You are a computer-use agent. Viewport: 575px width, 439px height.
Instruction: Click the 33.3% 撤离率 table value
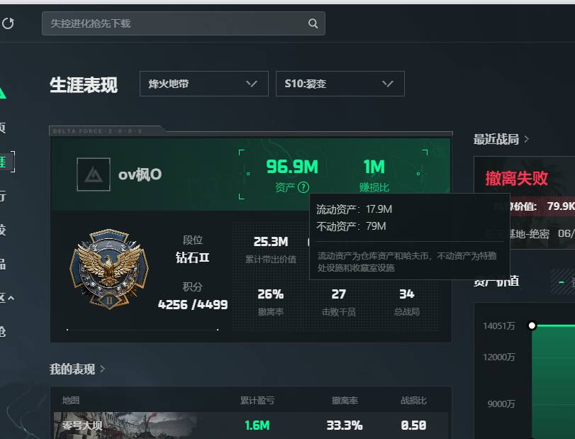345,426
